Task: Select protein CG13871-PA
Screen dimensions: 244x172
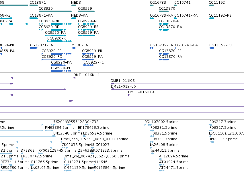Action: [42, 45]
